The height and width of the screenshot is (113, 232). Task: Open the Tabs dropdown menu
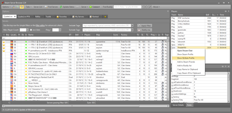tap(28, 7)
